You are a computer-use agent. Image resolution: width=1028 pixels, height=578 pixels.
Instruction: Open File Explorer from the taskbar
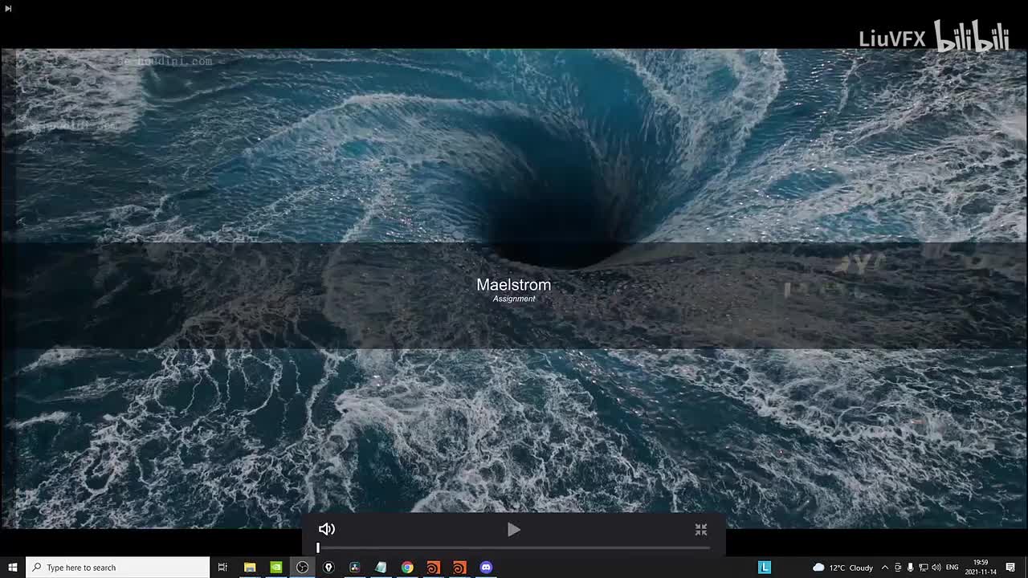point(250,568)
